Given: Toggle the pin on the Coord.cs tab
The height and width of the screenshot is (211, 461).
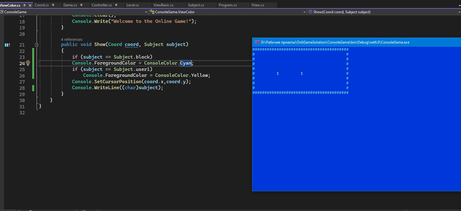Looking at the screenshot, I should coord(53,5).
